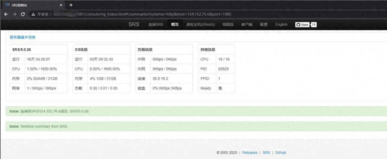Click CPU cores value 16 / 16

(x=224, y=59)
